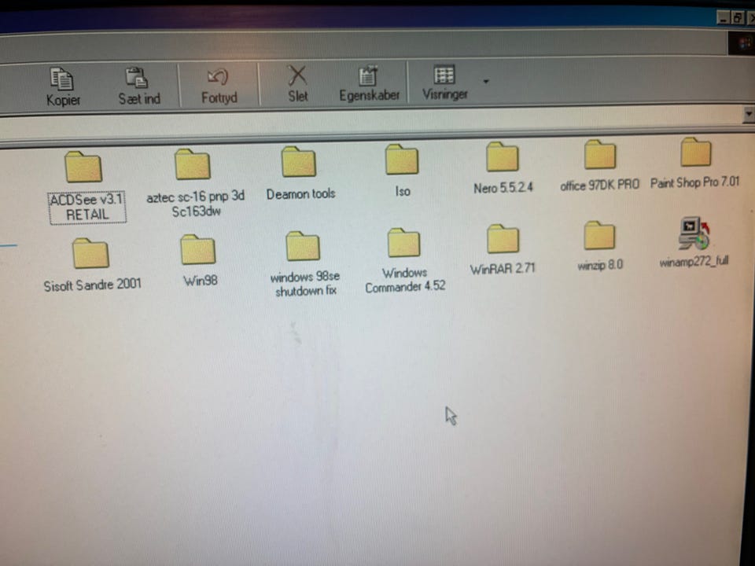The width and height of the screenshot is (755, 566).
Task: Select the Deamon tools folder icon
Action: 299,161
